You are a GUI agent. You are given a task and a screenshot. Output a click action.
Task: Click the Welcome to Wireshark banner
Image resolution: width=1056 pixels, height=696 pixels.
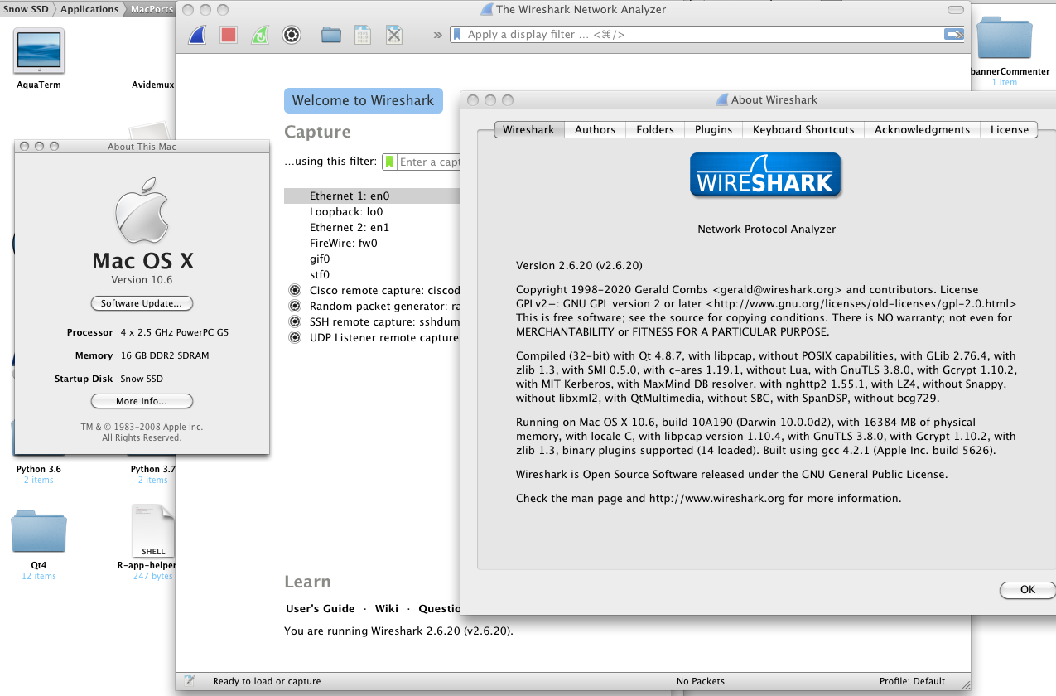pos(364,100)
